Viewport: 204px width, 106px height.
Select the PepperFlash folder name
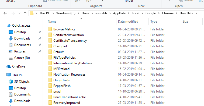(x=62, y=86)
